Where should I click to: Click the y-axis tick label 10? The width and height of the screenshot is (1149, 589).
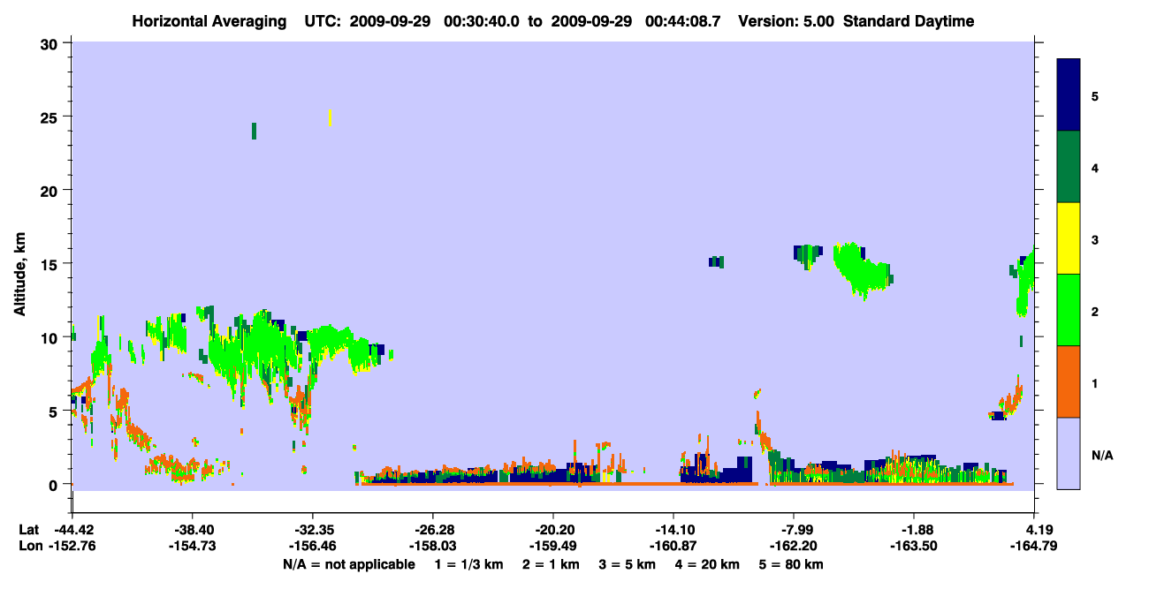51,337
